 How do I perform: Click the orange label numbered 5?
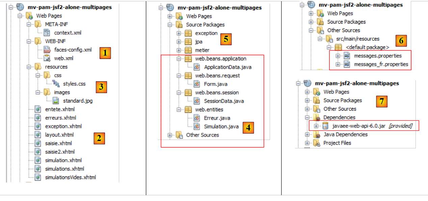coord(226,39)
